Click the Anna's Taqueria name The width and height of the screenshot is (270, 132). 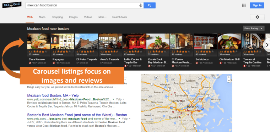pyautogui.click(x=109, y=59)
